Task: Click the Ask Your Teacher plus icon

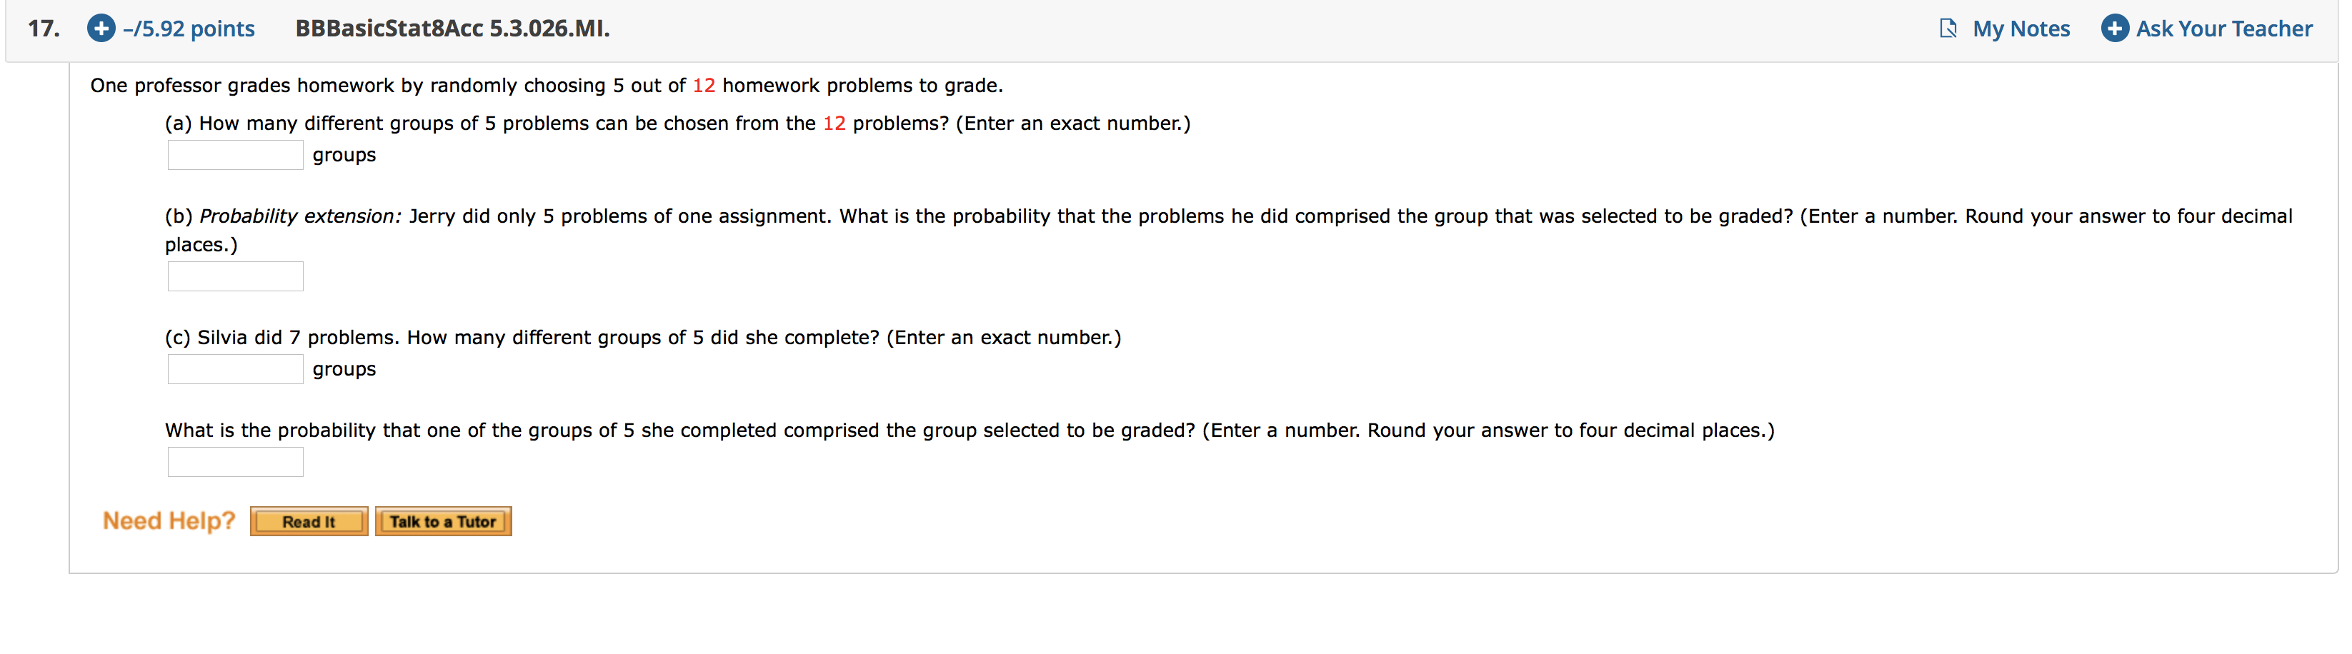Action: coord(2115,29)
